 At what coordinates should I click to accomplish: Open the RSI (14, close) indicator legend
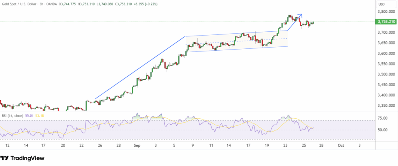click(x=12, y=115)
